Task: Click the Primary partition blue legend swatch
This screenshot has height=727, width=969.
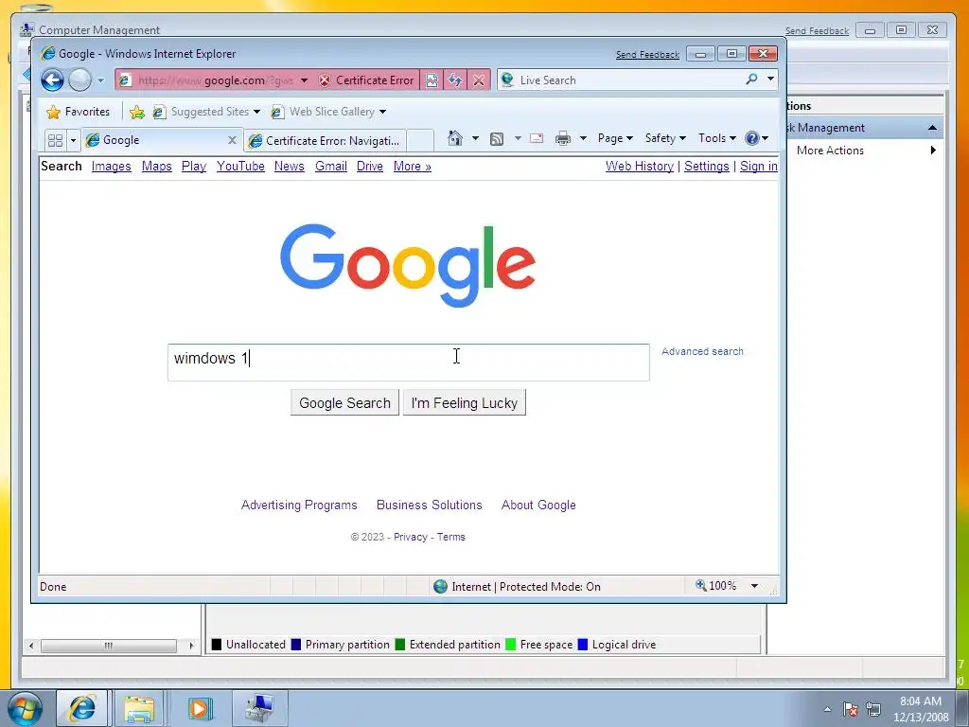Action: pos(296,645)
